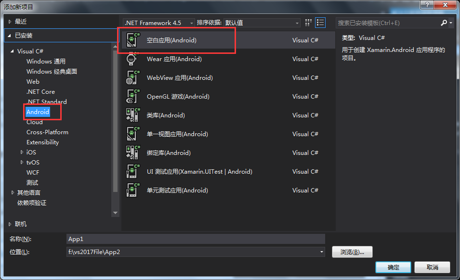The width and height of the screenshot is (460, 280).
Task: Select OpenGL 游戏(Android) template name
Action: (x=178, y=96)
